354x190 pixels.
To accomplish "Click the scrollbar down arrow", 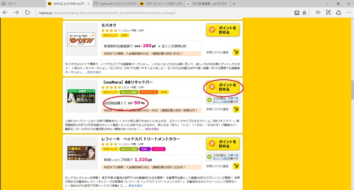I will click(352, 188).
